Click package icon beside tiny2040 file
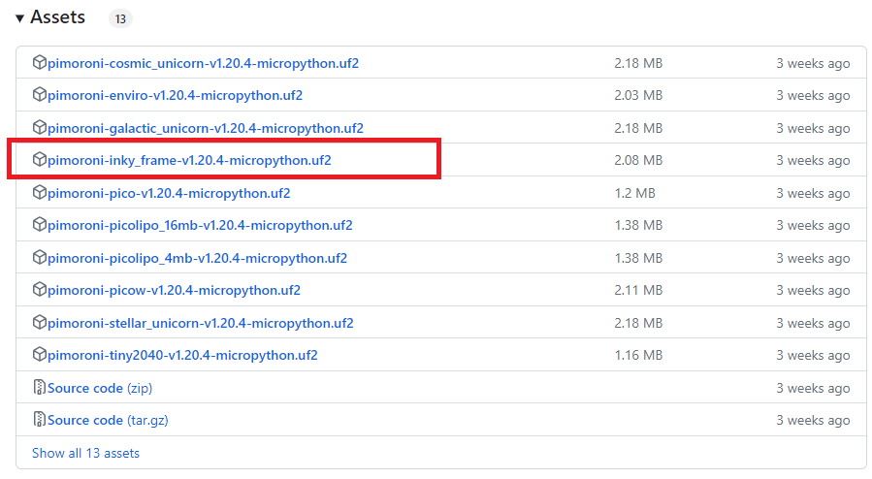 click(x=39, y=355)
